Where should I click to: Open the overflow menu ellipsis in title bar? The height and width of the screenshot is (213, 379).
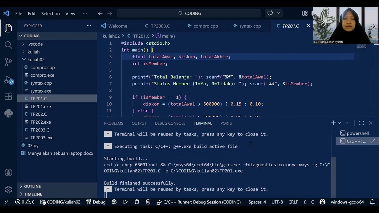[85, 13]
